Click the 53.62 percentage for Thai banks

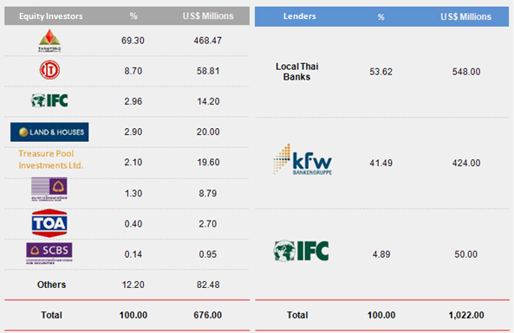[x=381, y=72]
